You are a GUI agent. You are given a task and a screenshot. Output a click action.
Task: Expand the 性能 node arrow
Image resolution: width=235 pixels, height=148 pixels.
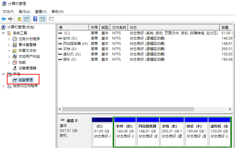coord(9,62)
